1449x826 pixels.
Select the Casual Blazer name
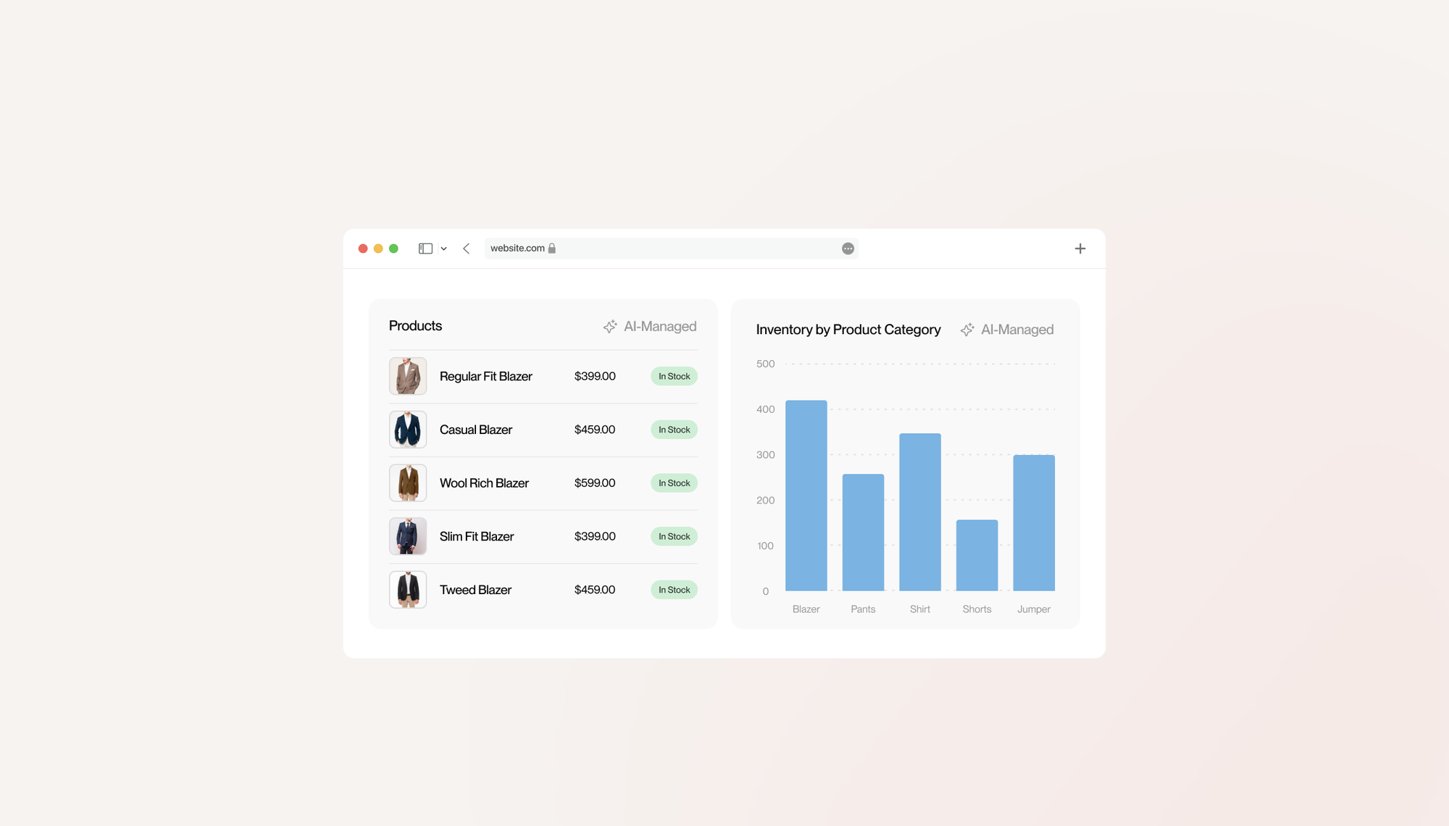475,430
